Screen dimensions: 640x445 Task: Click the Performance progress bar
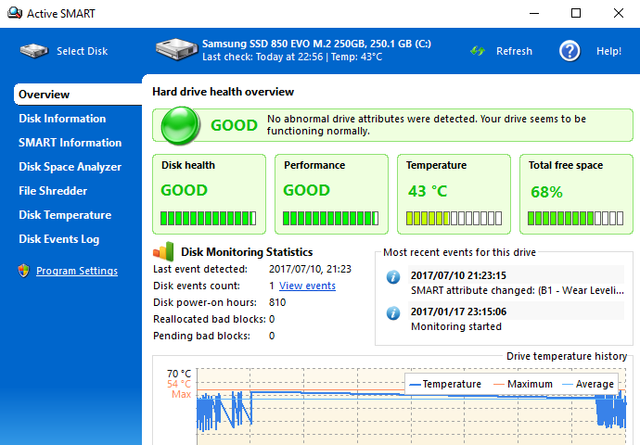coord(330,218)
